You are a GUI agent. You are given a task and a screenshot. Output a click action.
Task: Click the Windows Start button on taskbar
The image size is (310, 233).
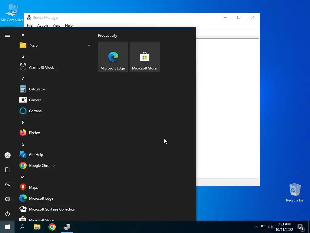click(7, 227)
